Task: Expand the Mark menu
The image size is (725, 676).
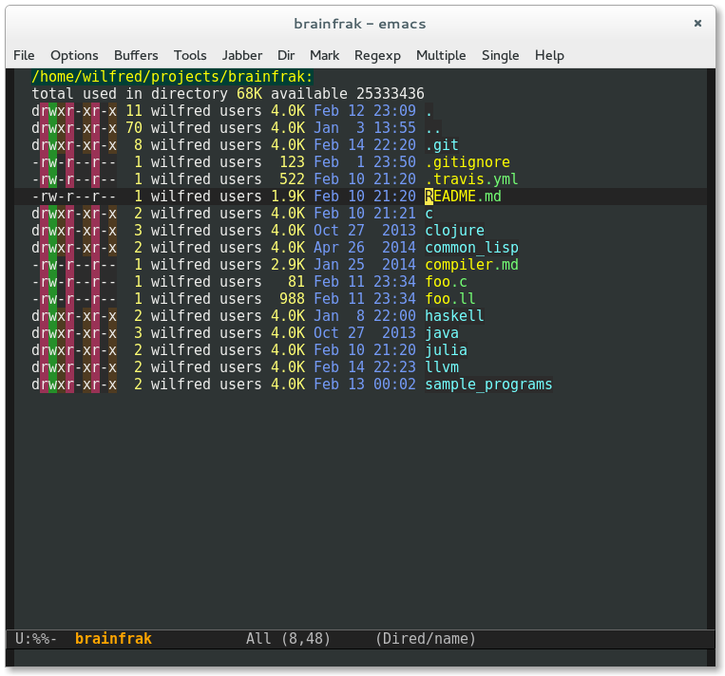Action: 324,55
